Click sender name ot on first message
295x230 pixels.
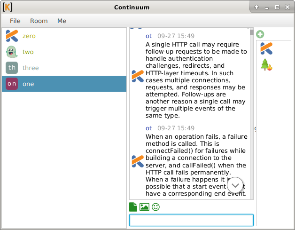click(x=148, y=36)
